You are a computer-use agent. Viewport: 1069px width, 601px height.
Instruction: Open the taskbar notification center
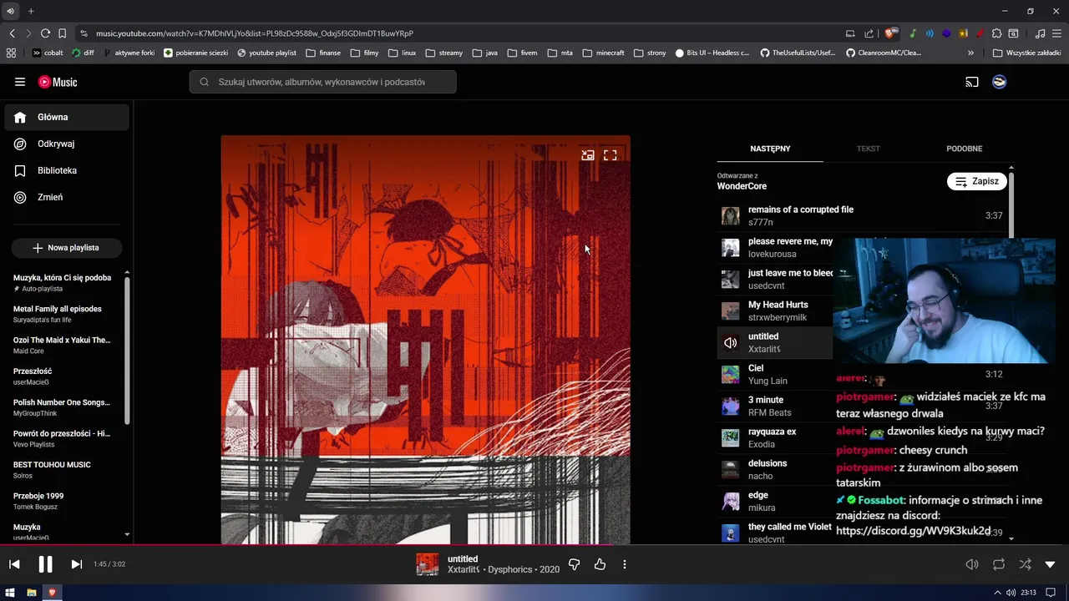point(1051,593)
